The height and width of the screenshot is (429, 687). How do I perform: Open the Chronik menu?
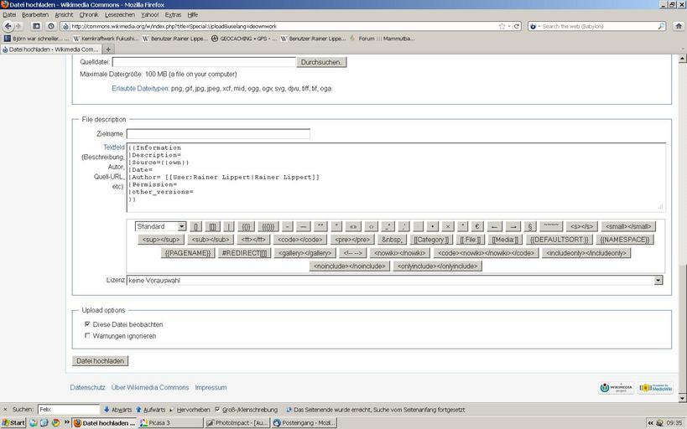(89, 14)
